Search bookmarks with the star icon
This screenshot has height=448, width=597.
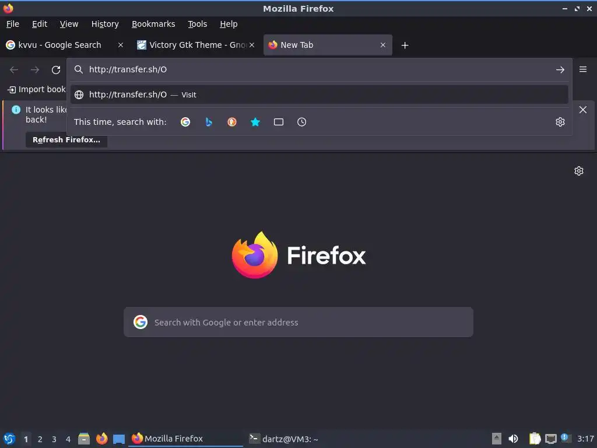tap(255, 122)
